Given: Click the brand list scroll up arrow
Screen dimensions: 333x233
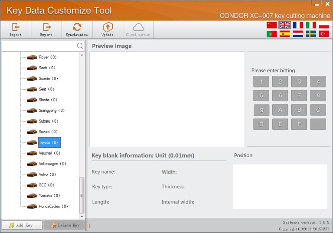Looking at the screenshot, I should click(82, 55).
